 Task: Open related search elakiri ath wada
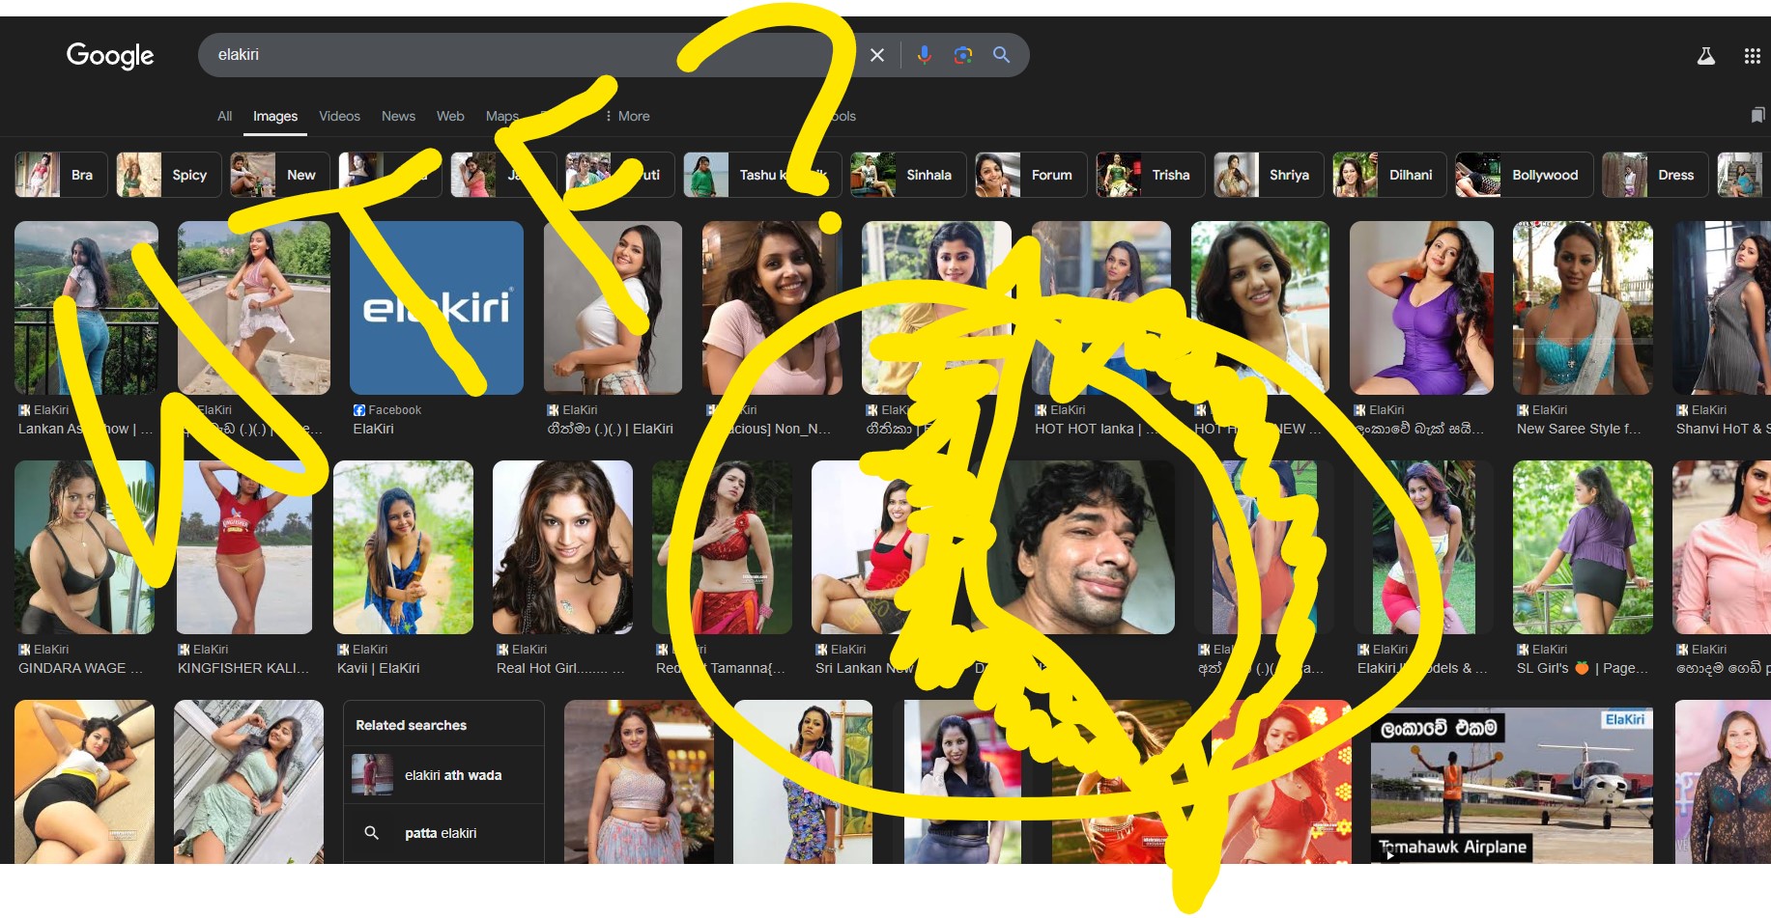point(443,775)
